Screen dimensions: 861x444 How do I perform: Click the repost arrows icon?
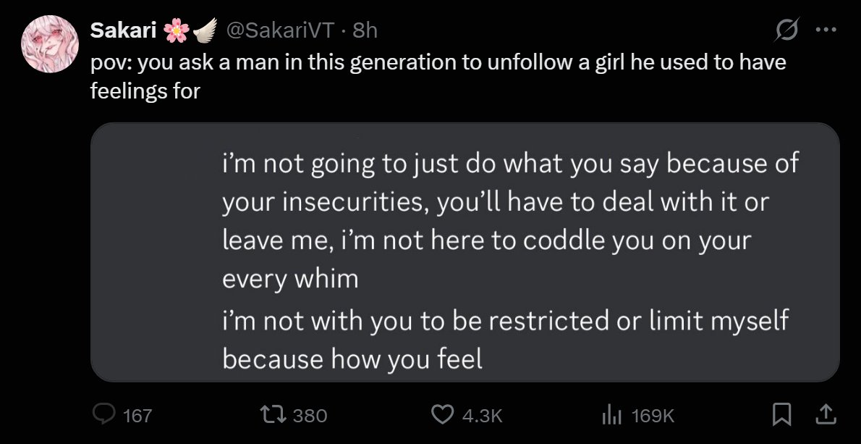tap(274, 415)
